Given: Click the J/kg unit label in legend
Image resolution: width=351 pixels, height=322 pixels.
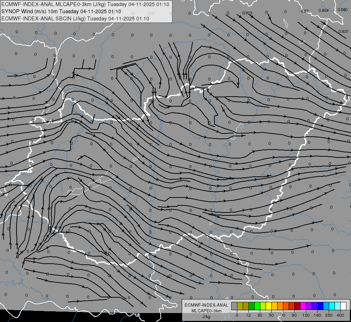Looking at the screenshot, I should [x=206, y=317].
